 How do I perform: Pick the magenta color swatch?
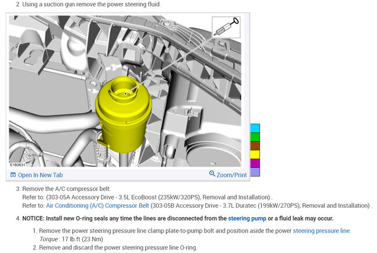click(255, 163)
